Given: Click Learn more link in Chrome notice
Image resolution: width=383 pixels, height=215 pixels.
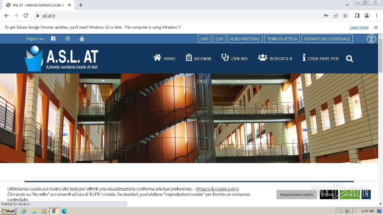Looking at the screenshot, I should (359, 27).
